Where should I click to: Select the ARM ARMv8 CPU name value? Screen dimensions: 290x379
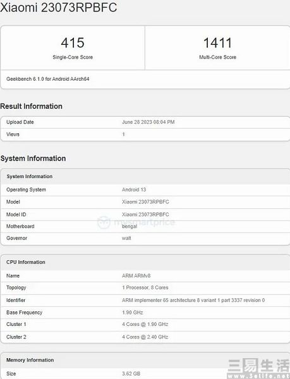click(x=136, y=275)
